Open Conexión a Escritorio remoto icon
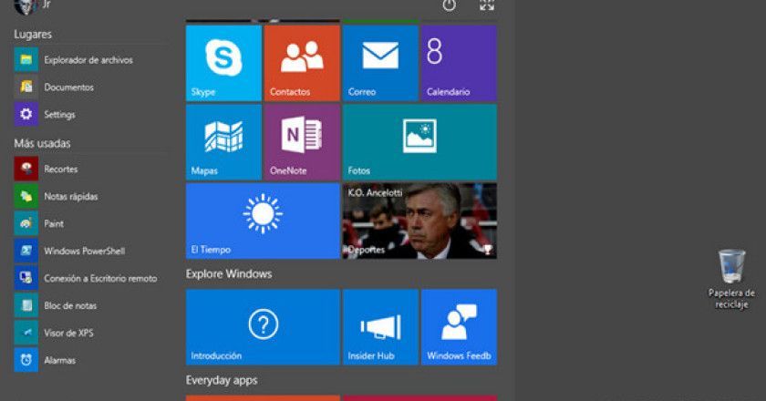 [x=26, y=278]
